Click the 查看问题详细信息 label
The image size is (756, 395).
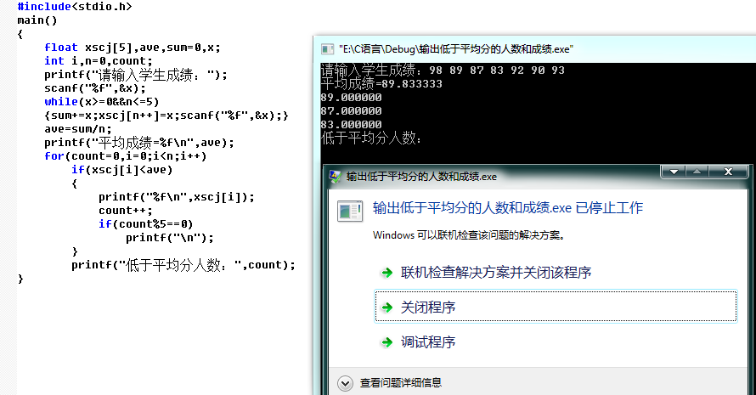(x=401, y=383)
